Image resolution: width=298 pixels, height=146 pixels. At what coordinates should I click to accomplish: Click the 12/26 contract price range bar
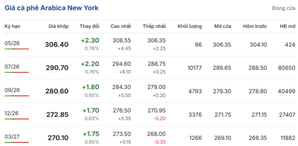point(17,119)
